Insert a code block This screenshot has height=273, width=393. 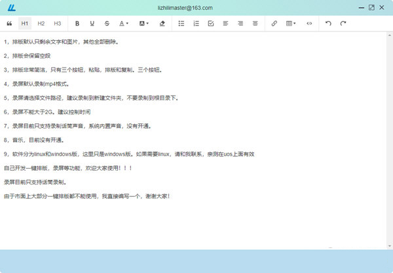309,23
